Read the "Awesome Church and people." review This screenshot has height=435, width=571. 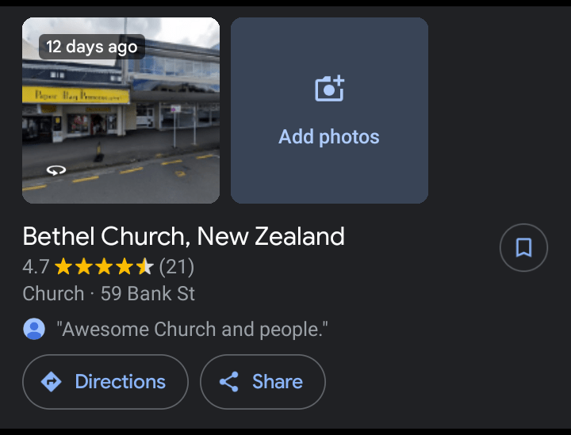tap(192, 330)
